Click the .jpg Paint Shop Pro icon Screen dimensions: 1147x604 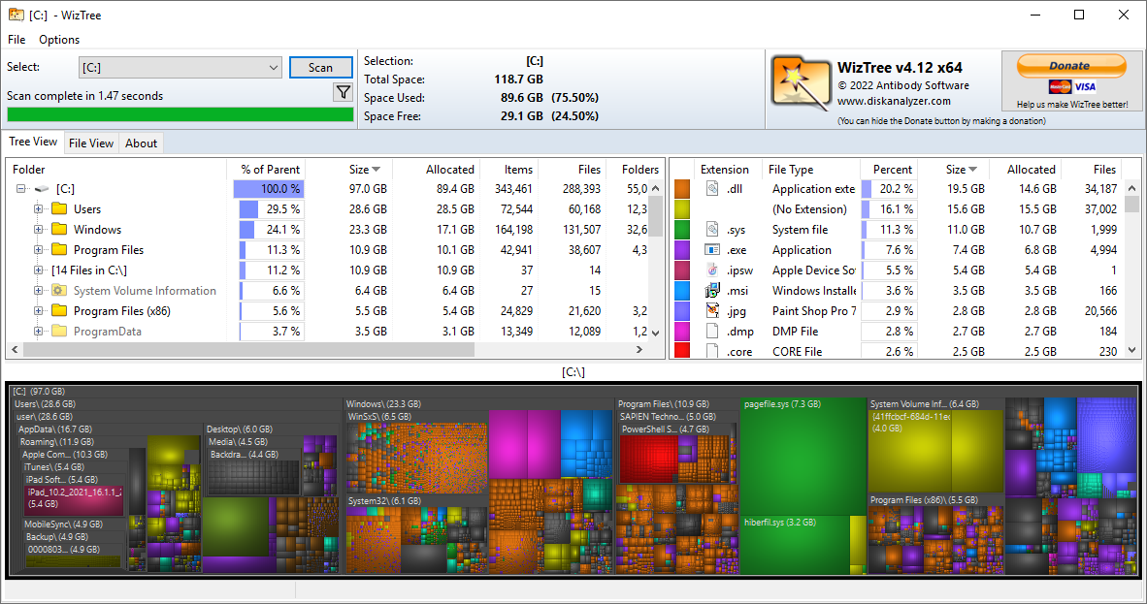tap(713, 310)
